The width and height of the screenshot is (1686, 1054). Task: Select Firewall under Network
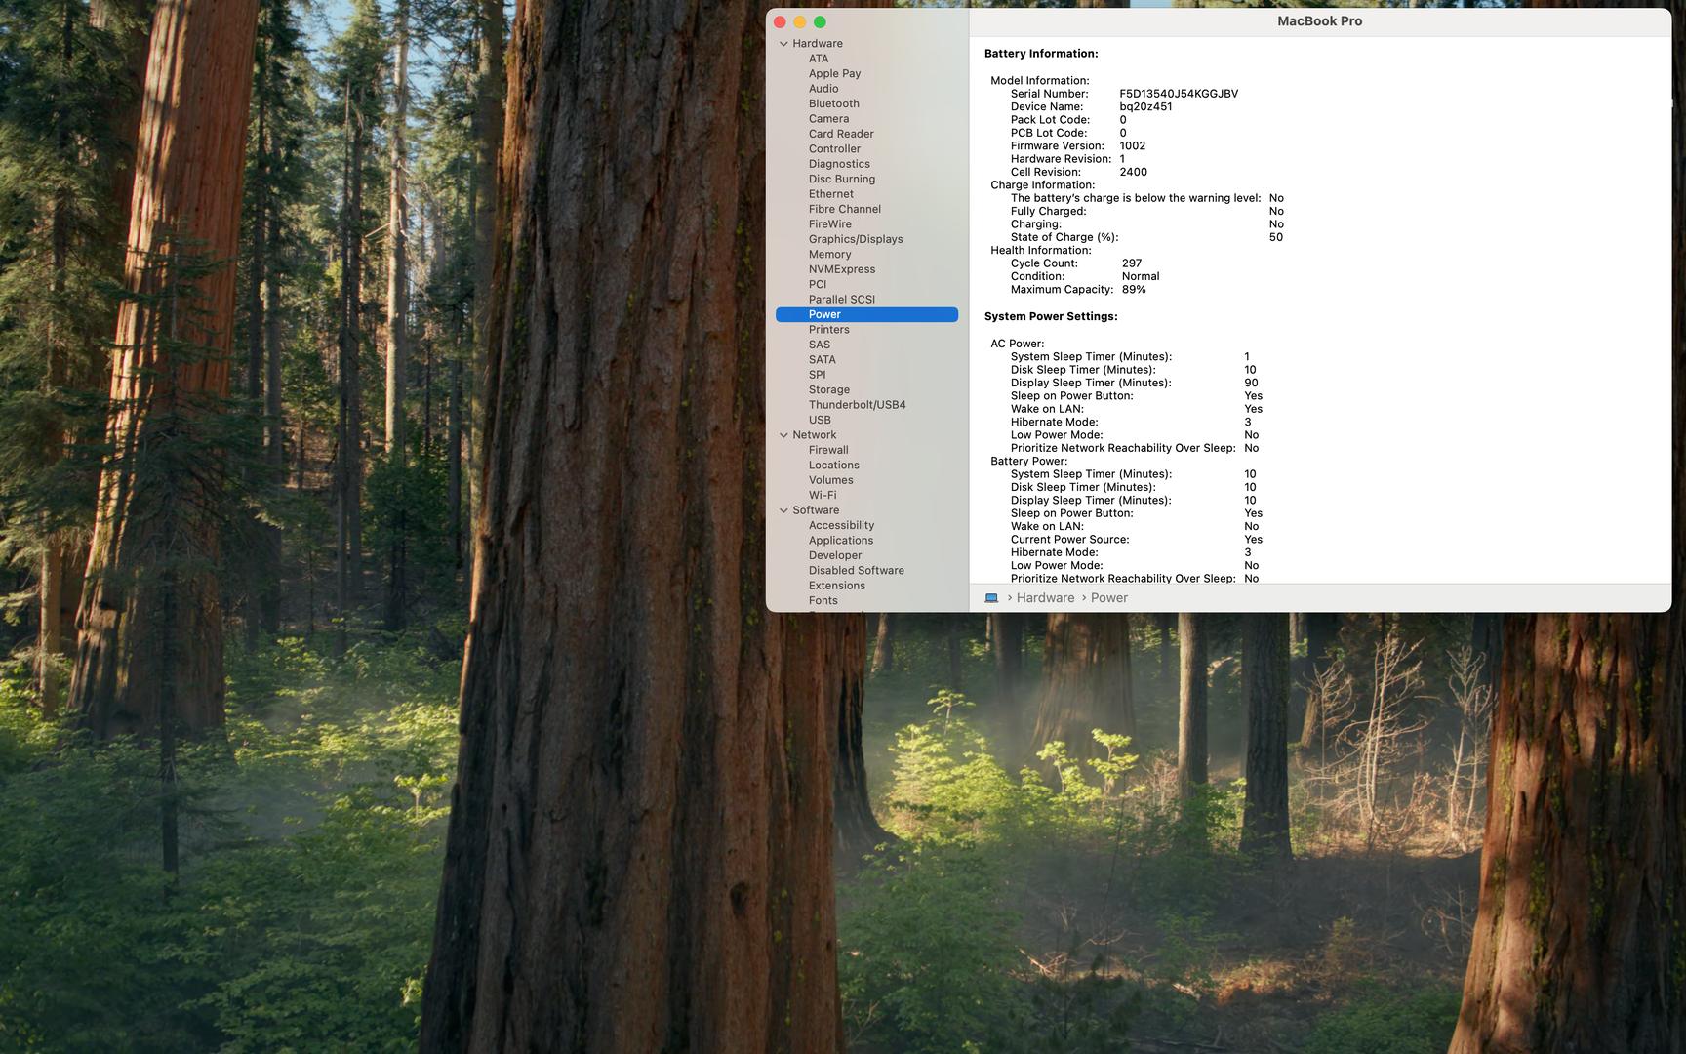827,450
